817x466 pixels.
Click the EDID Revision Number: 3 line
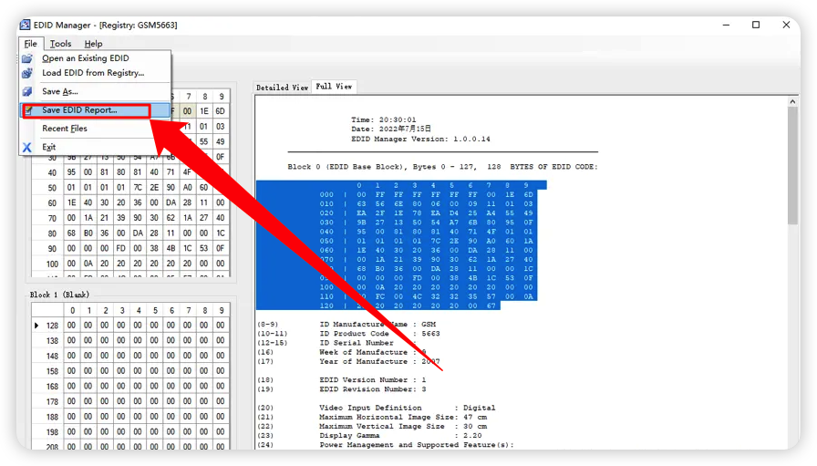pyautogui.click(x=373, y=389)
